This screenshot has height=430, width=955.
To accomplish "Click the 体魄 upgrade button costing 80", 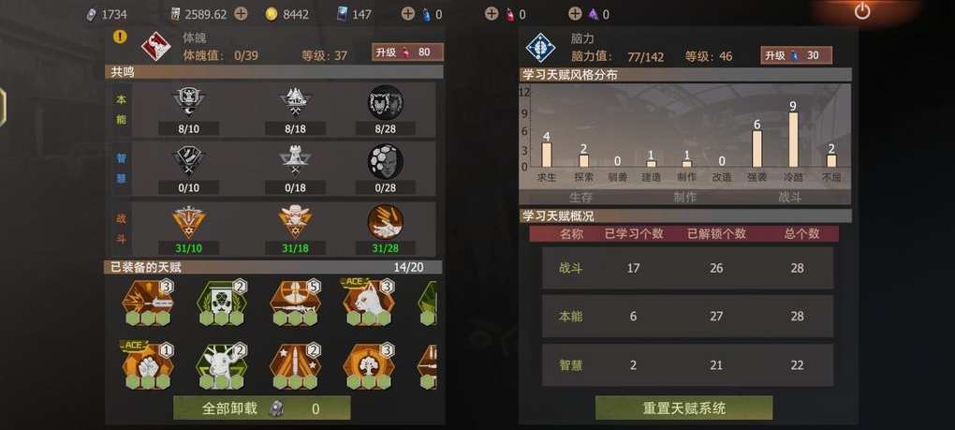I will tap(407, 52).
